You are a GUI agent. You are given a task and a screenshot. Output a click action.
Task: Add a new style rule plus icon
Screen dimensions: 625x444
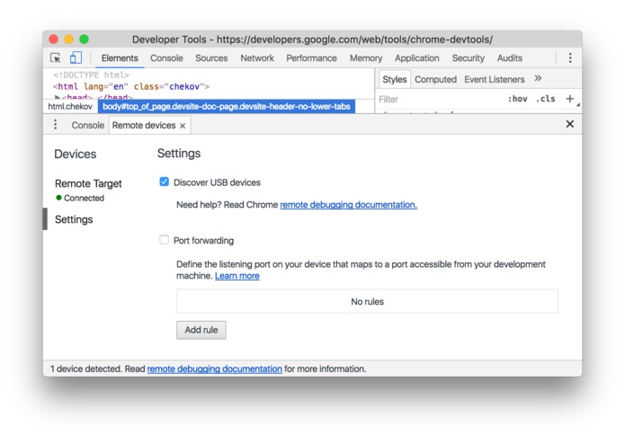tap(569, 98)
